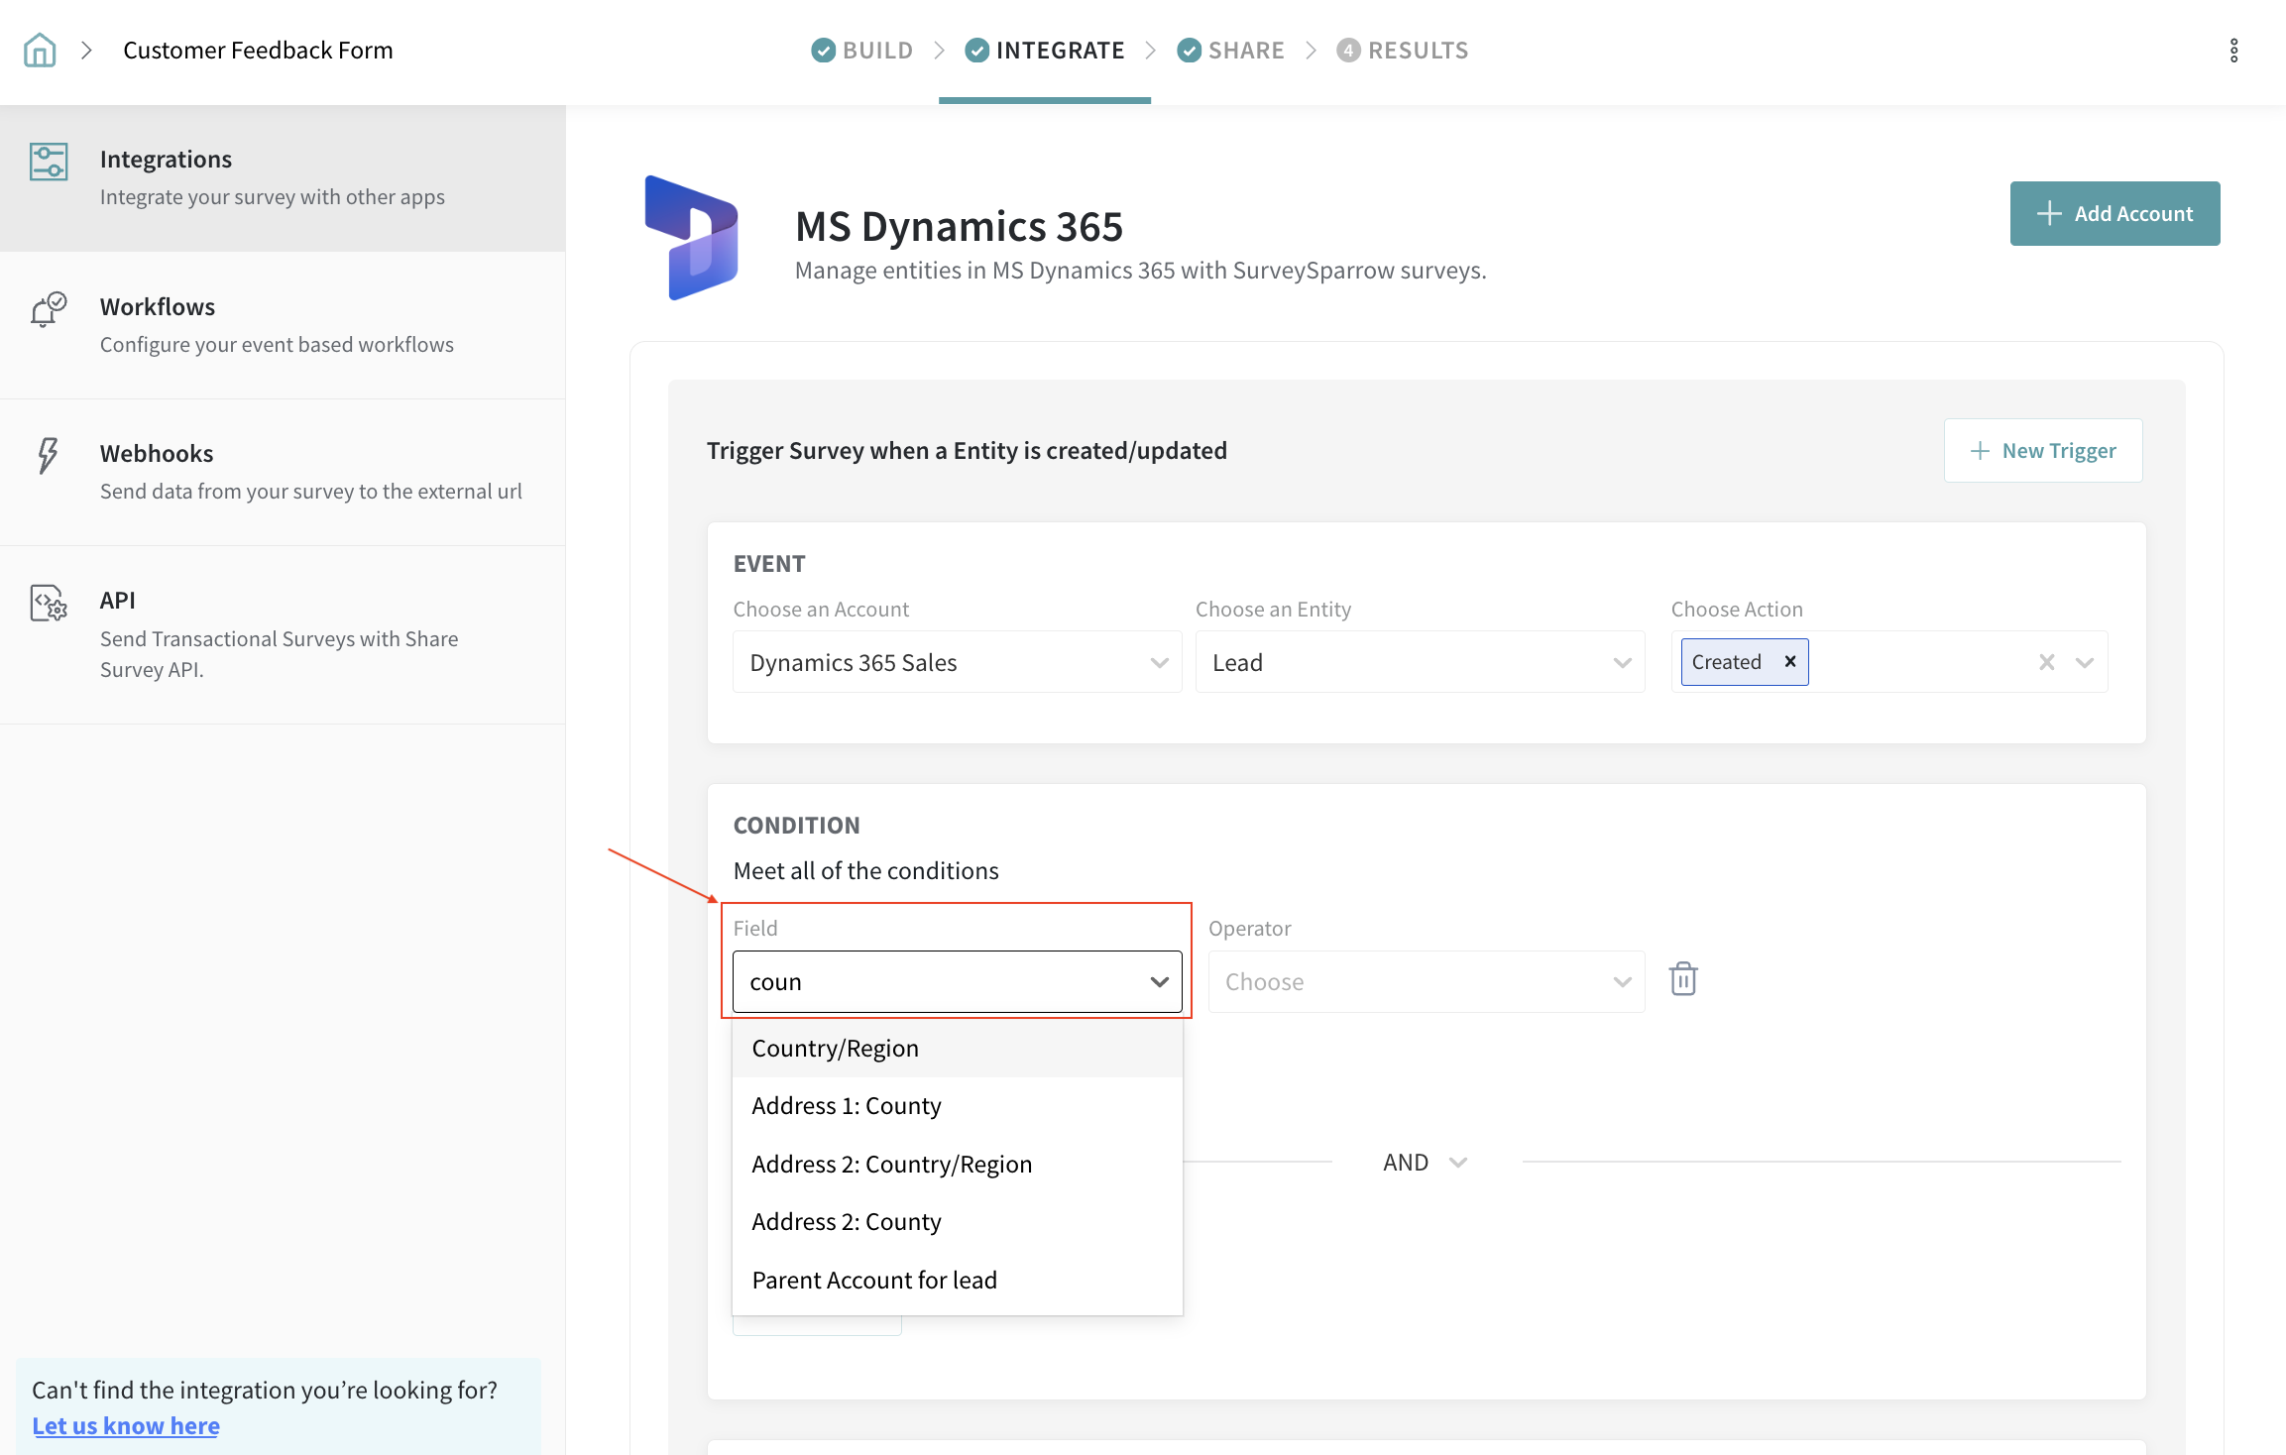Open the API section from its icon
This screenshot has height=1455, width=2286.
pyautogui.click(x=49, y=603)
